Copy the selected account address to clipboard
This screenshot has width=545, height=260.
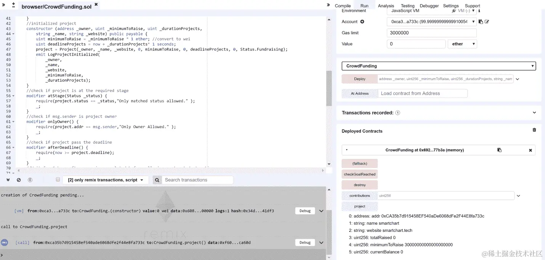coord(481,22)
